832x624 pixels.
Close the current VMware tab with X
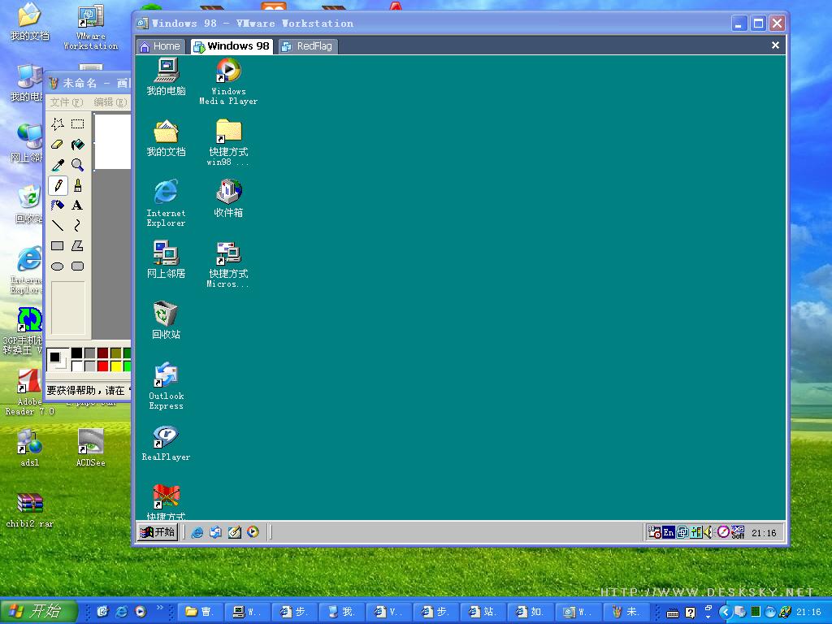775,45
